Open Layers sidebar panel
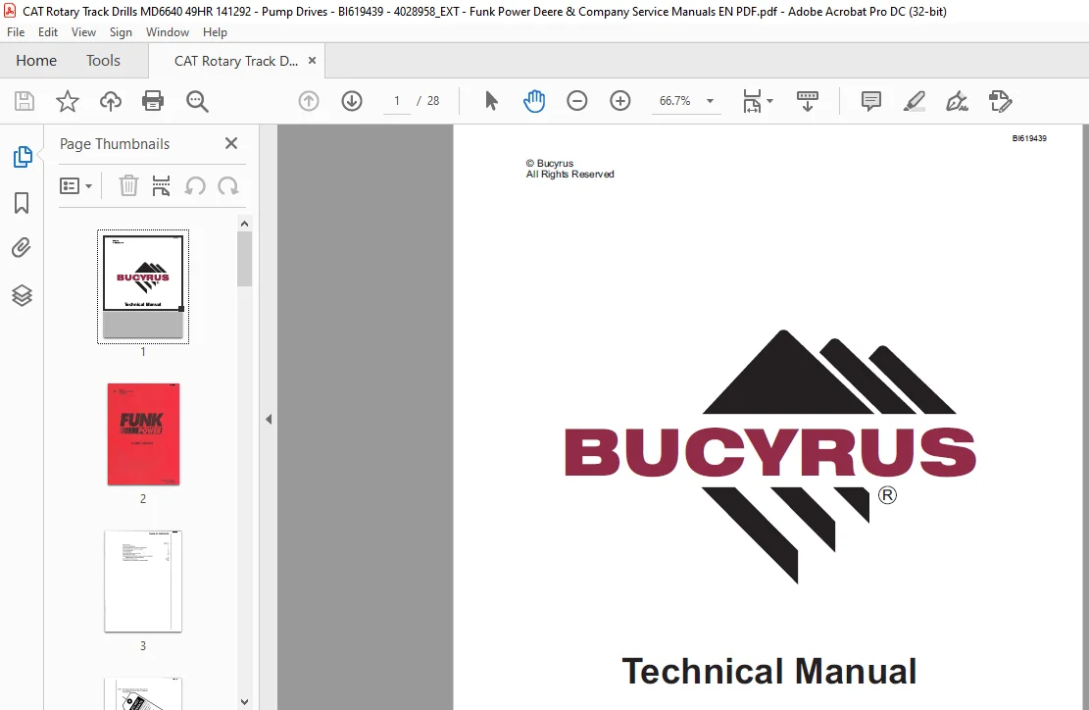 click(x=23, y=295)
